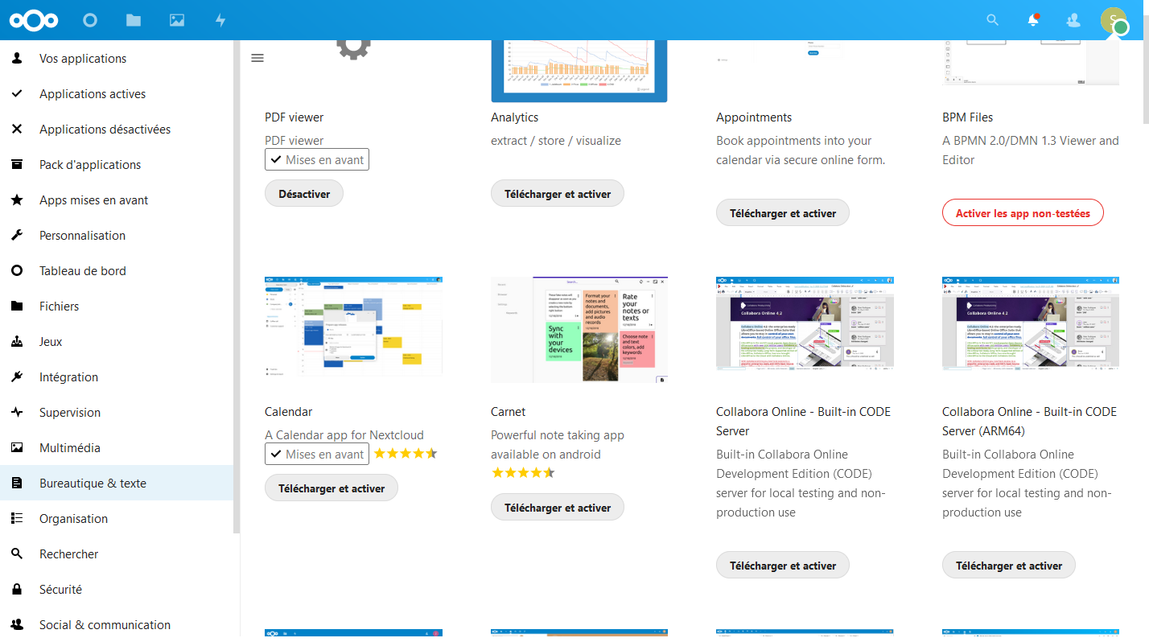Click the BPM Files app title
1149x642 pixels.
click(x=968, y=117)
